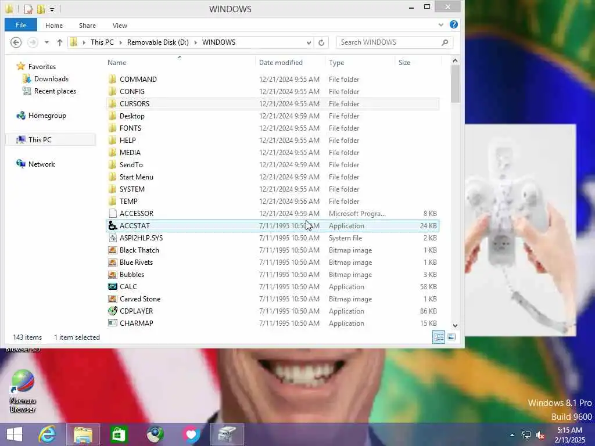Screen dimensions: 595x446
Task: Select the Bubbles bitmap icon
Action: (x=112, y=274)
